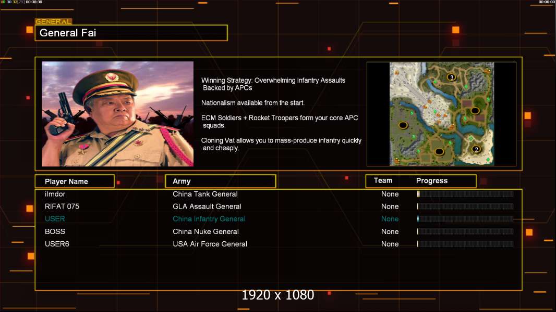Image resolution: width=556 pixels, height=312 pixels.
Task: Click GLA Assault General army entry
Action: click(x=207, y=206)
